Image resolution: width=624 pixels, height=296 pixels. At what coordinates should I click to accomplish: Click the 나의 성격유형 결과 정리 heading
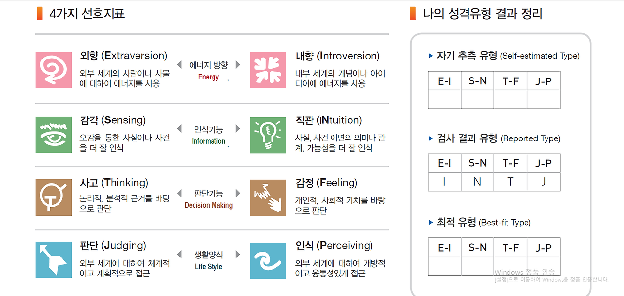point(482,14)
